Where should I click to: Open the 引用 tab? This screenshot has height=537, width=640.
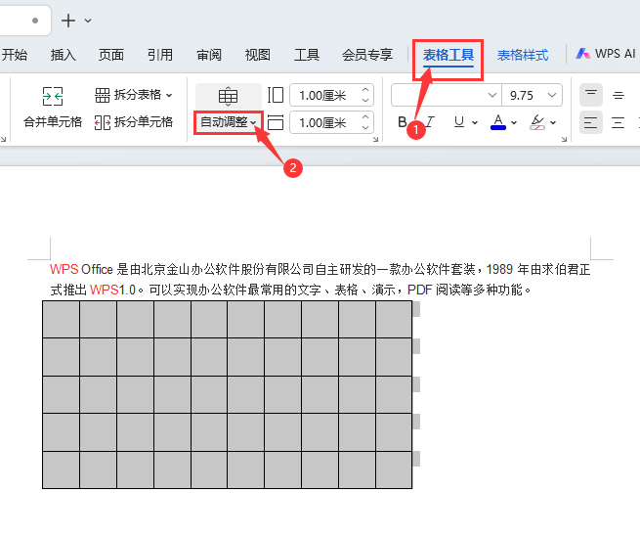coord(160,55)
